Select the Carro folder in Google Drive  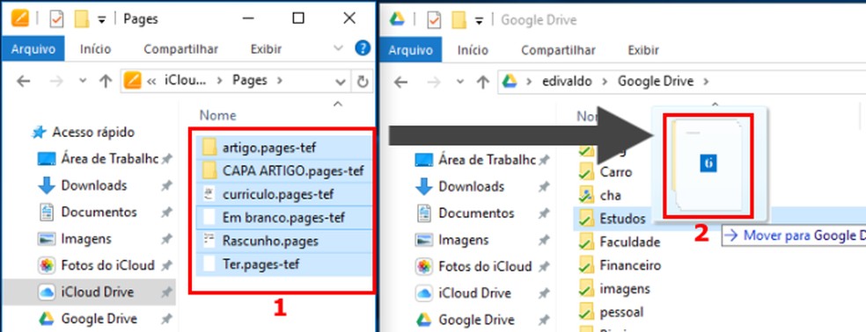(605, 172)
